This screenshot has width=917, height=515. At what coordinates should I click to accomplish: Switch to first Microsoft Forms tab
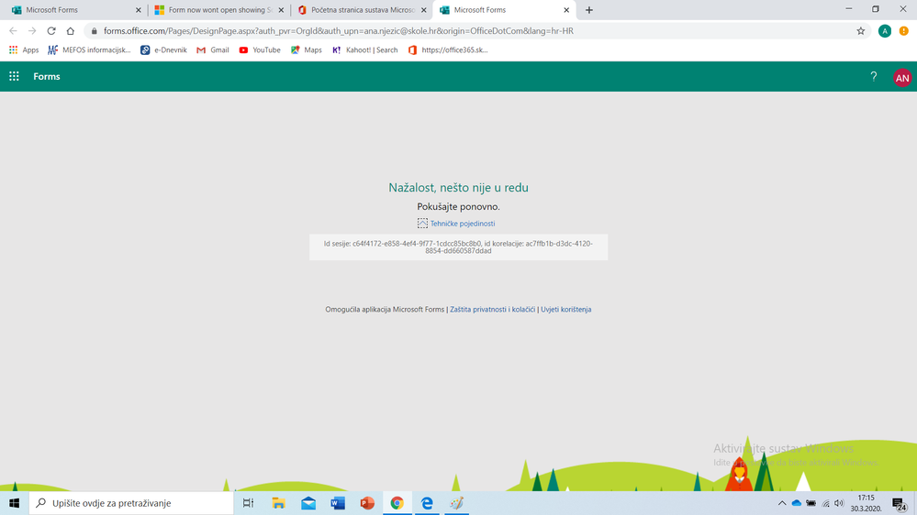(x=73, y=10)
